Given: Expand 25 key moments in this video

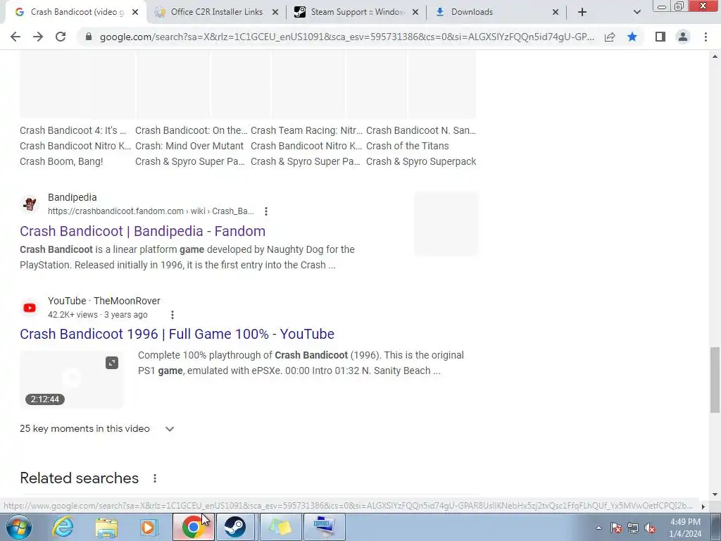Looking at the screenshot, I should point(97,429).
